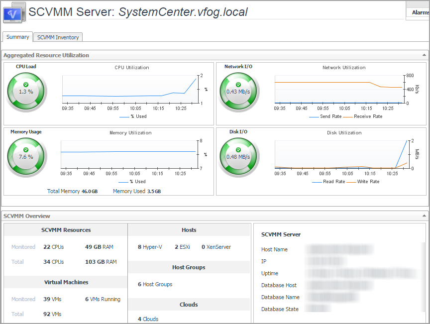This screenshot has height=324, width=430.
Task: Click the CPU Load gauge icon
Action: point(26,92)
